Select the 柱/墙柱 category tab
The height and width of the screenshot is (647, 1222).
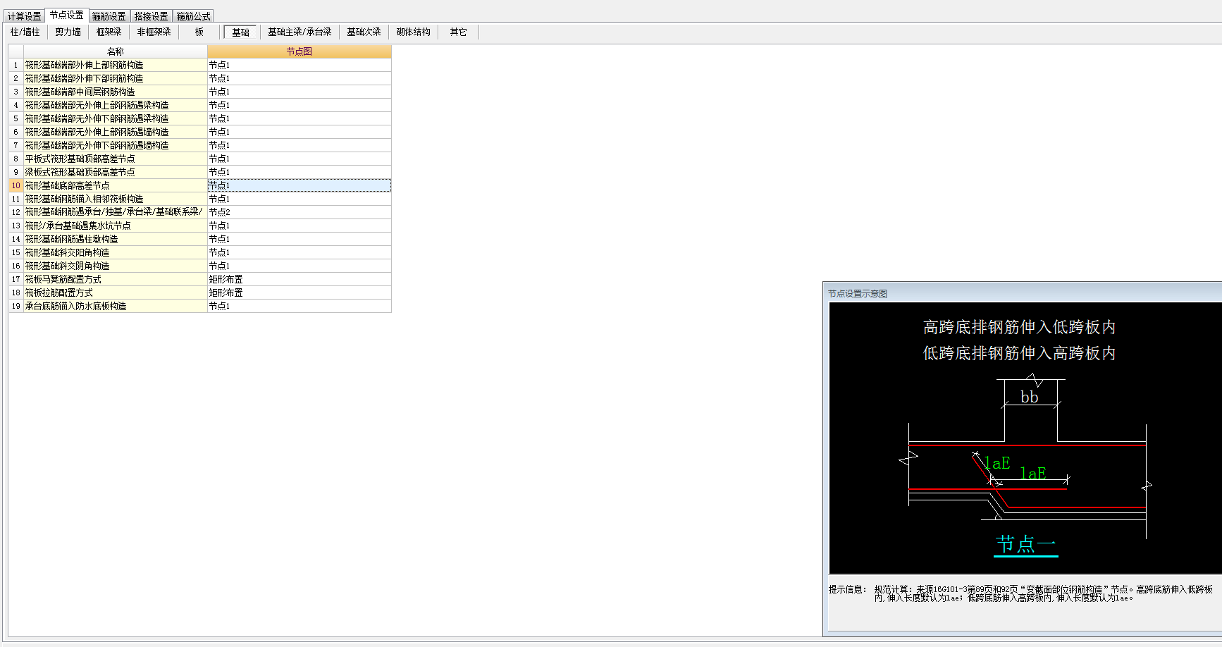(25, 32)
